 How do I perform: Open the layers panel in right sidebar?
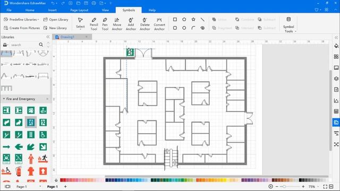[336, 79]
